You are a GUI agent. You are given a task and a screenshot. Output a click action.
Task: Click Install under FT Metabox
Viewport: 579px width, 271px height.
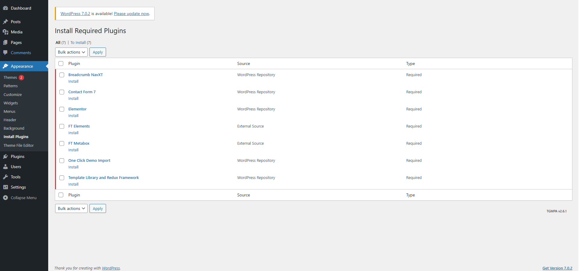74,150
